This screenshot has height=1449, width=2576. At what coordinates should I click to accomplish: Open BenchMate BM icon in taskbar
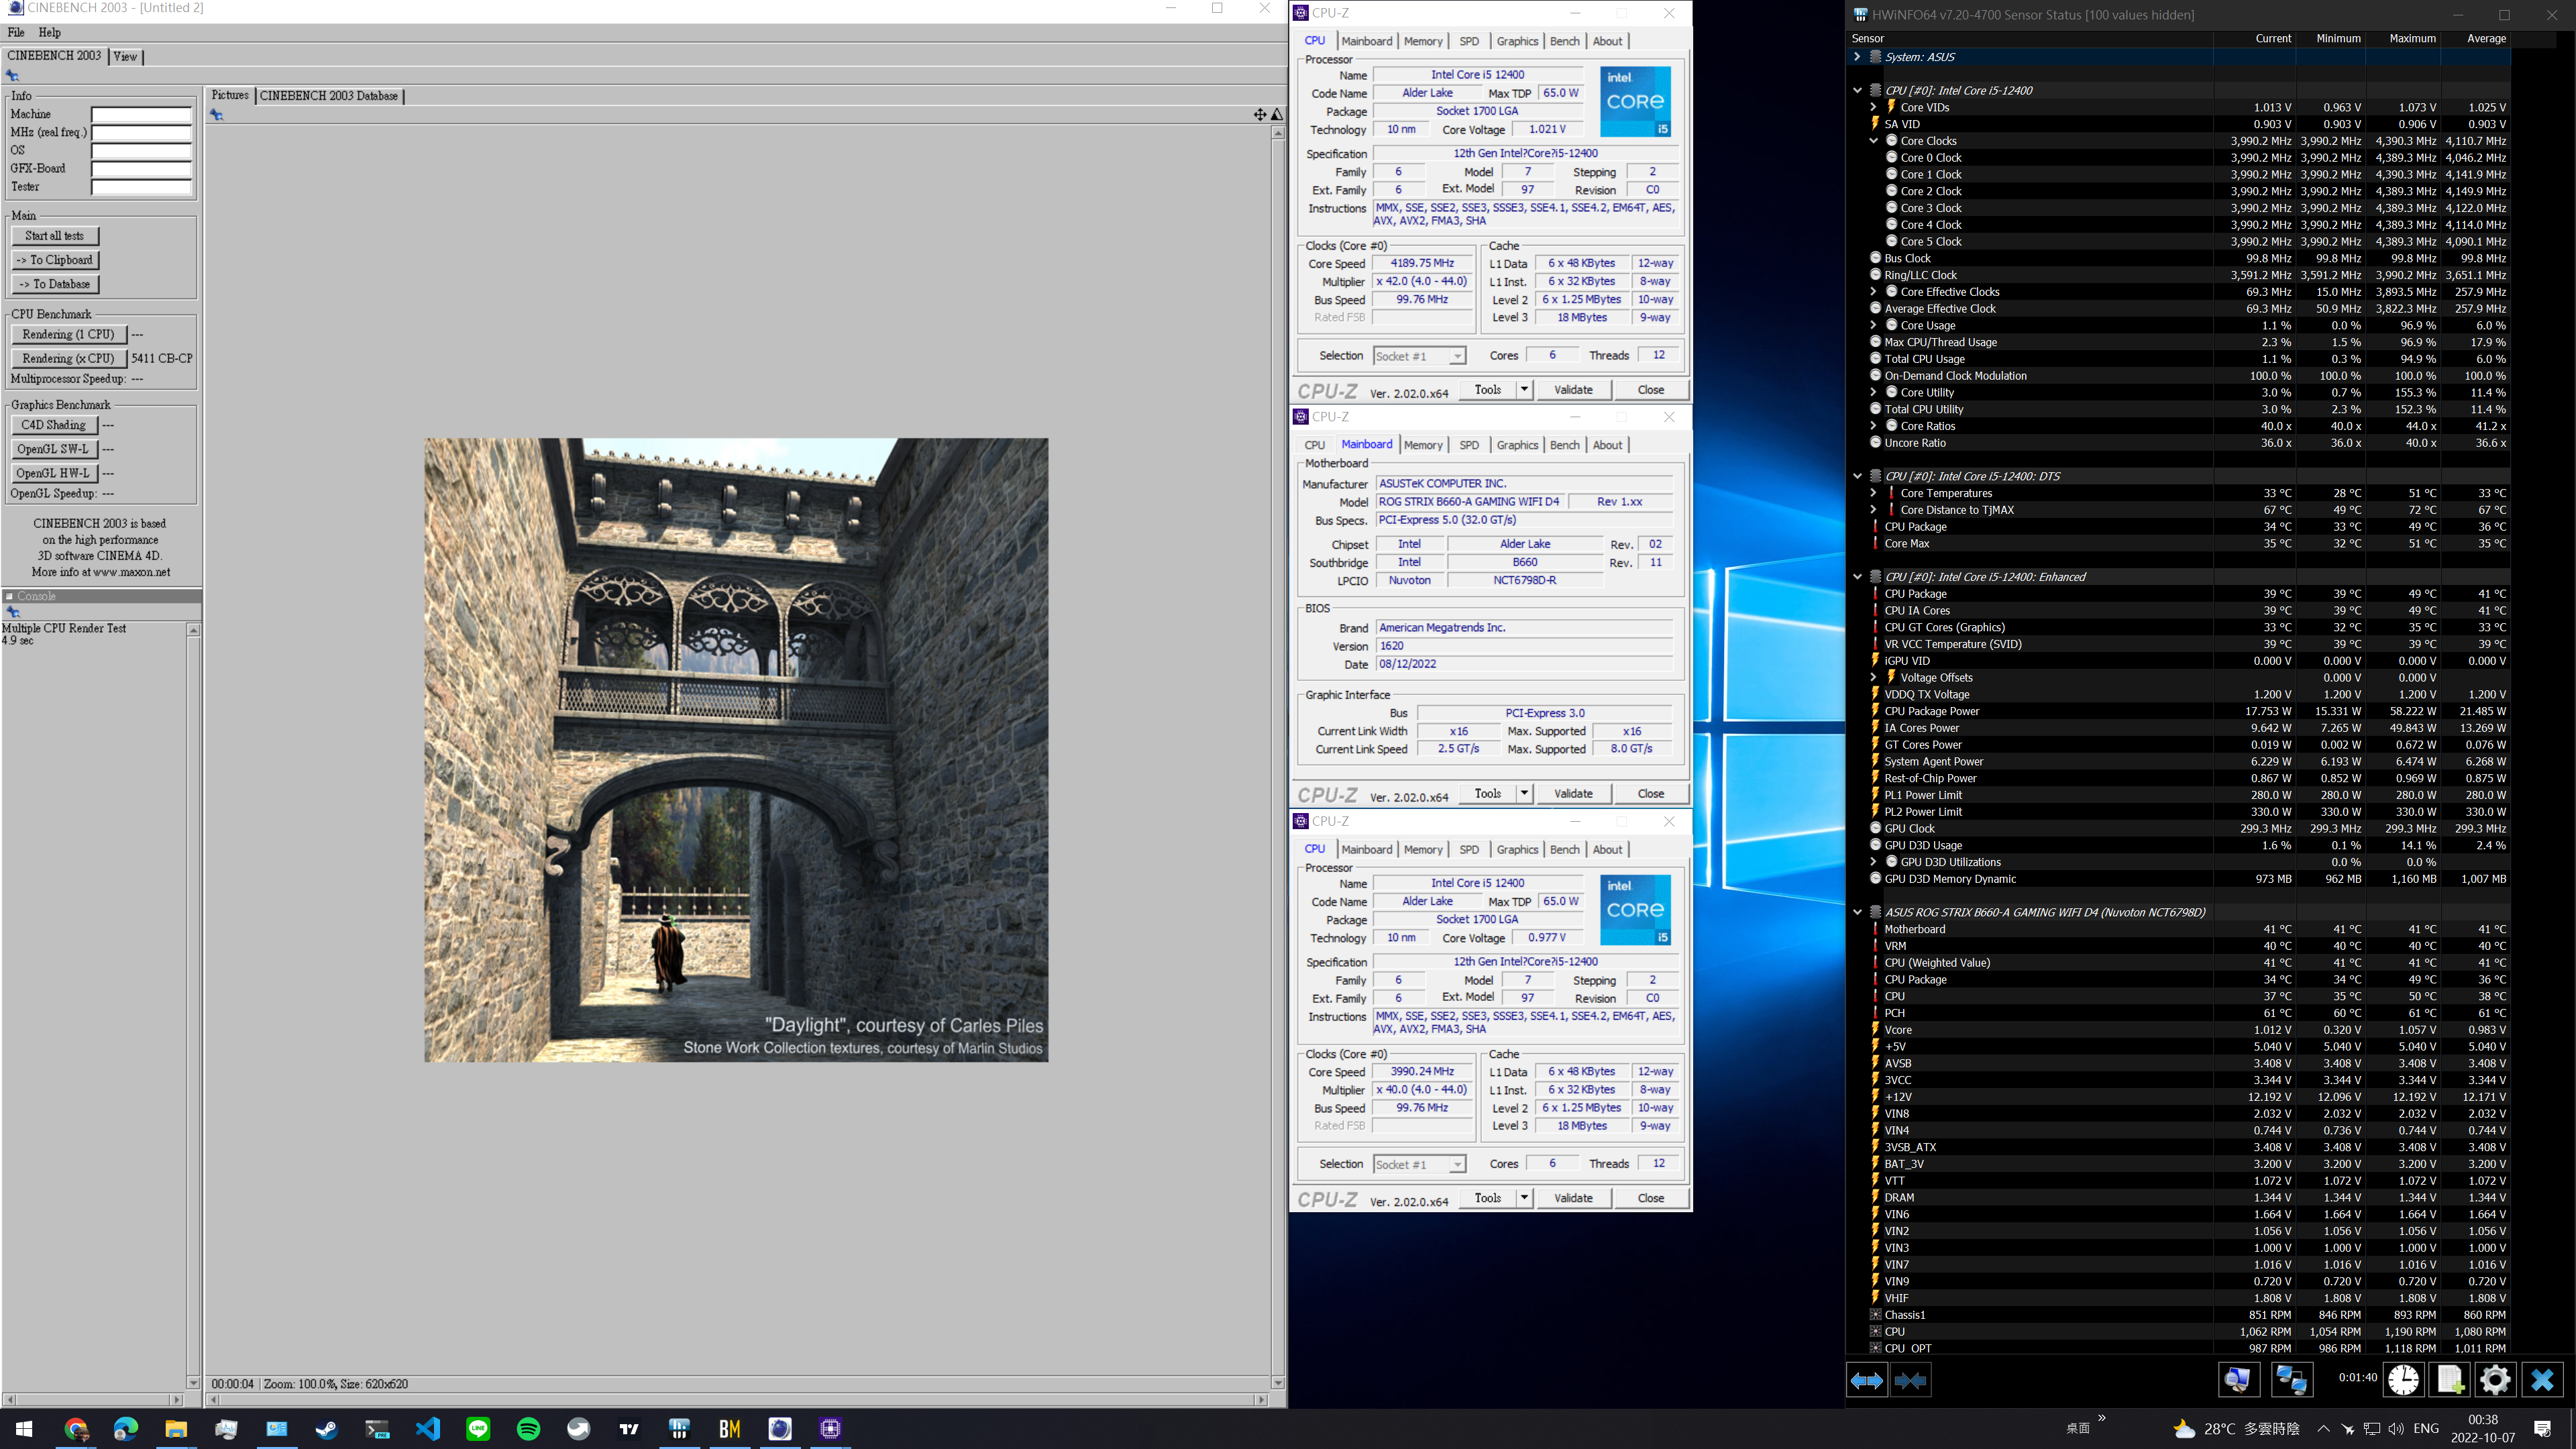click(730, 1428)
